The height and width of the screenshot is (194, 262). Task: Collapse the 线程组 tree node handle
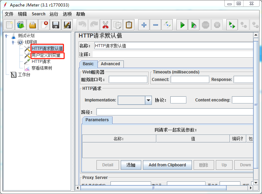coord(13,42)
